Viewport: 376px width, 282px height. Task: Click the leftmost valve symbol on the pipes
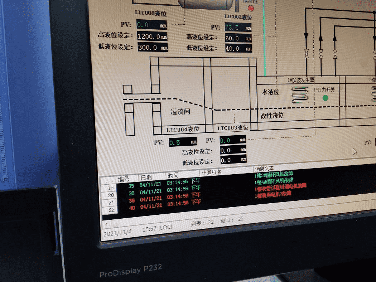[x=307, y=54]
